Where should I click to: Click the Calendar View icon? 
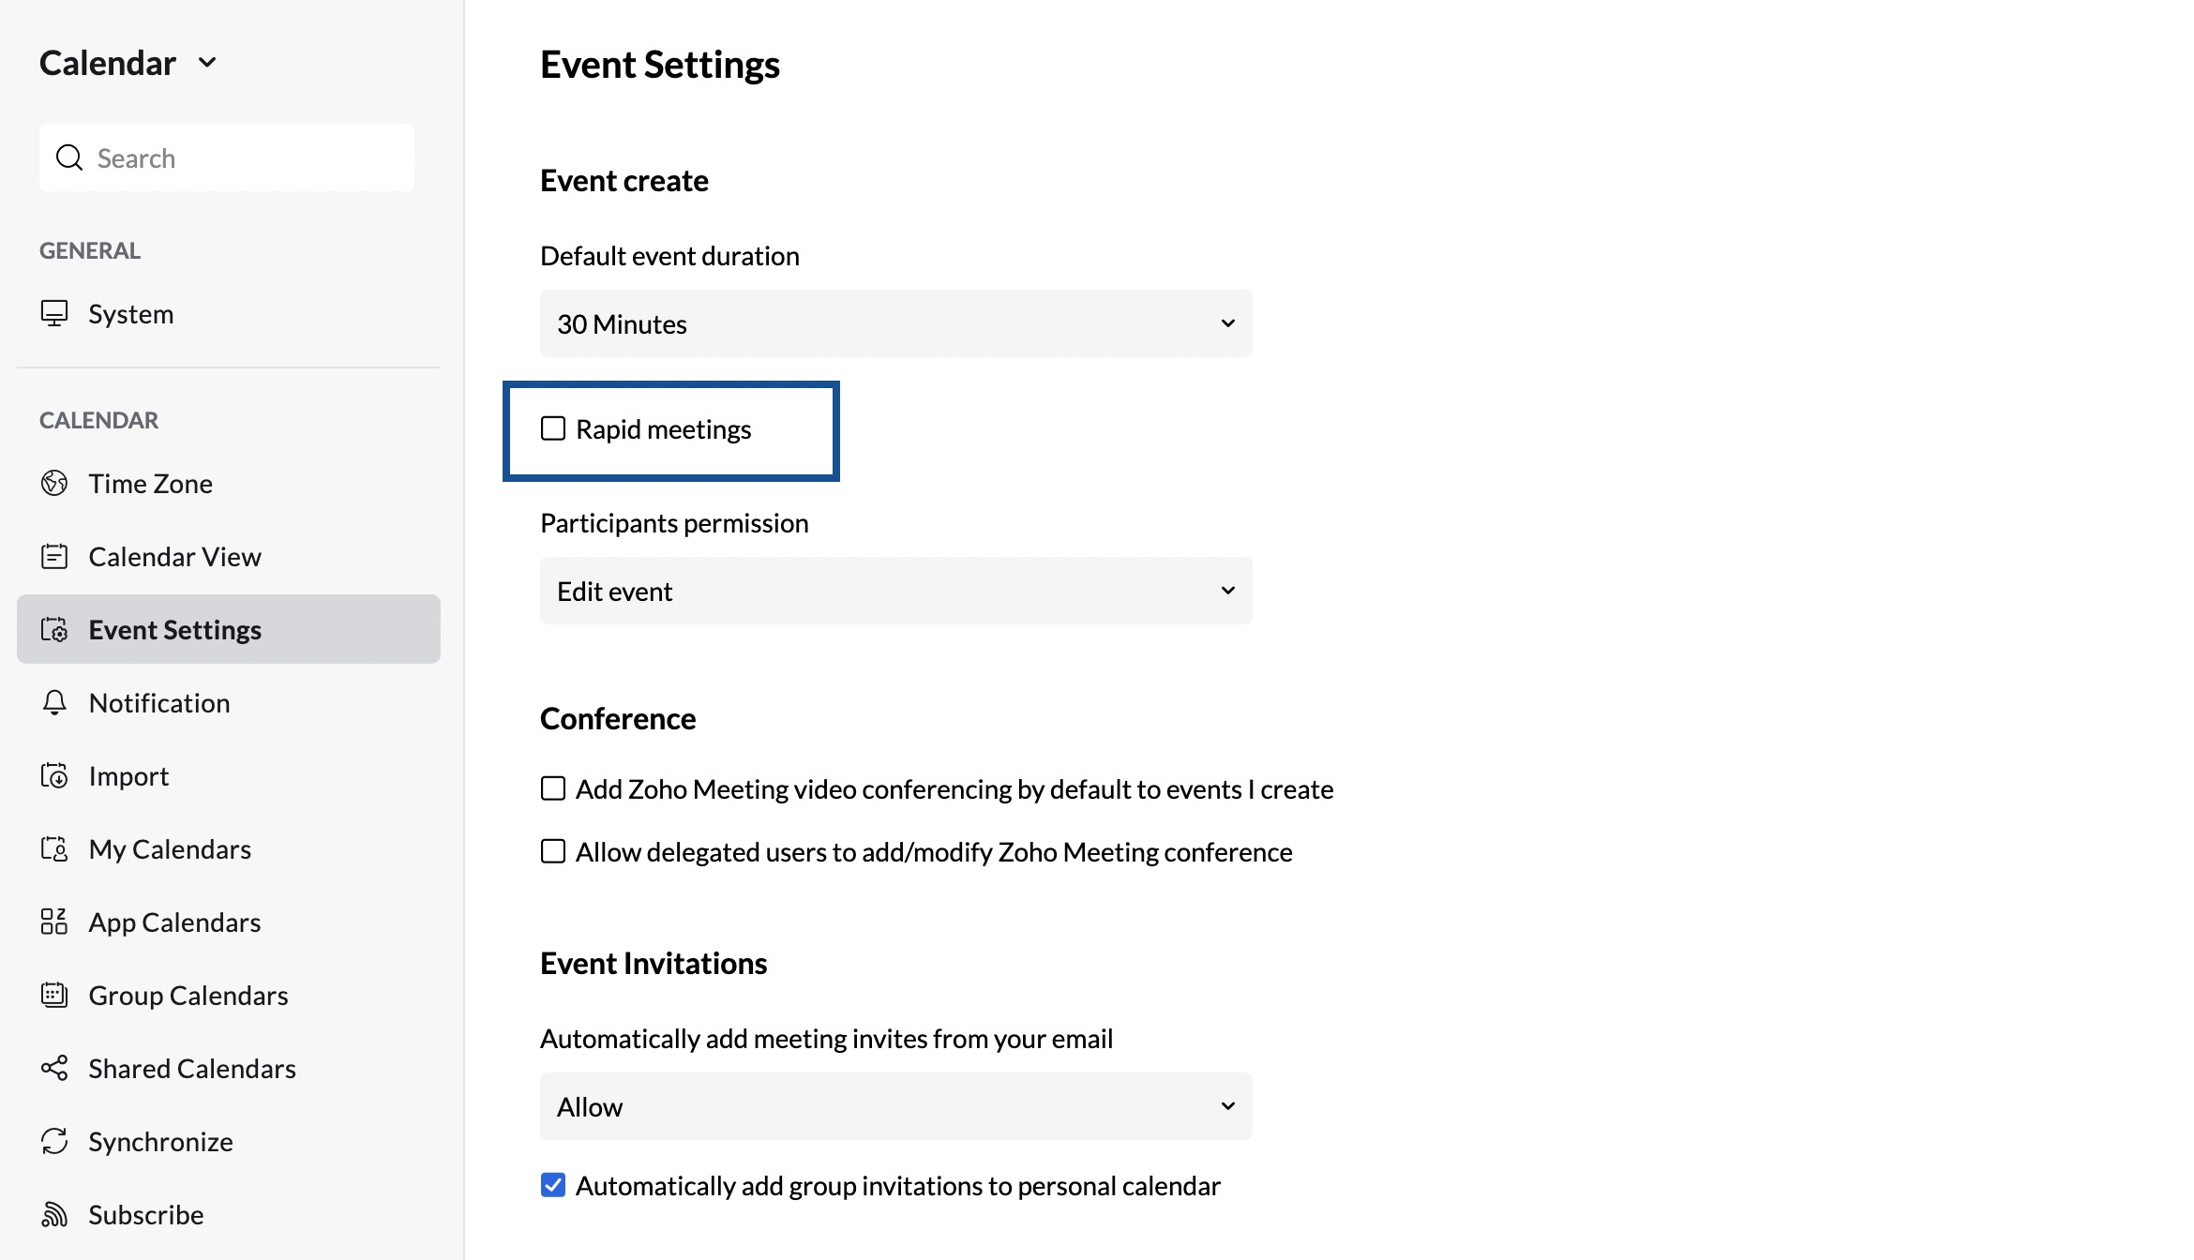54,556
